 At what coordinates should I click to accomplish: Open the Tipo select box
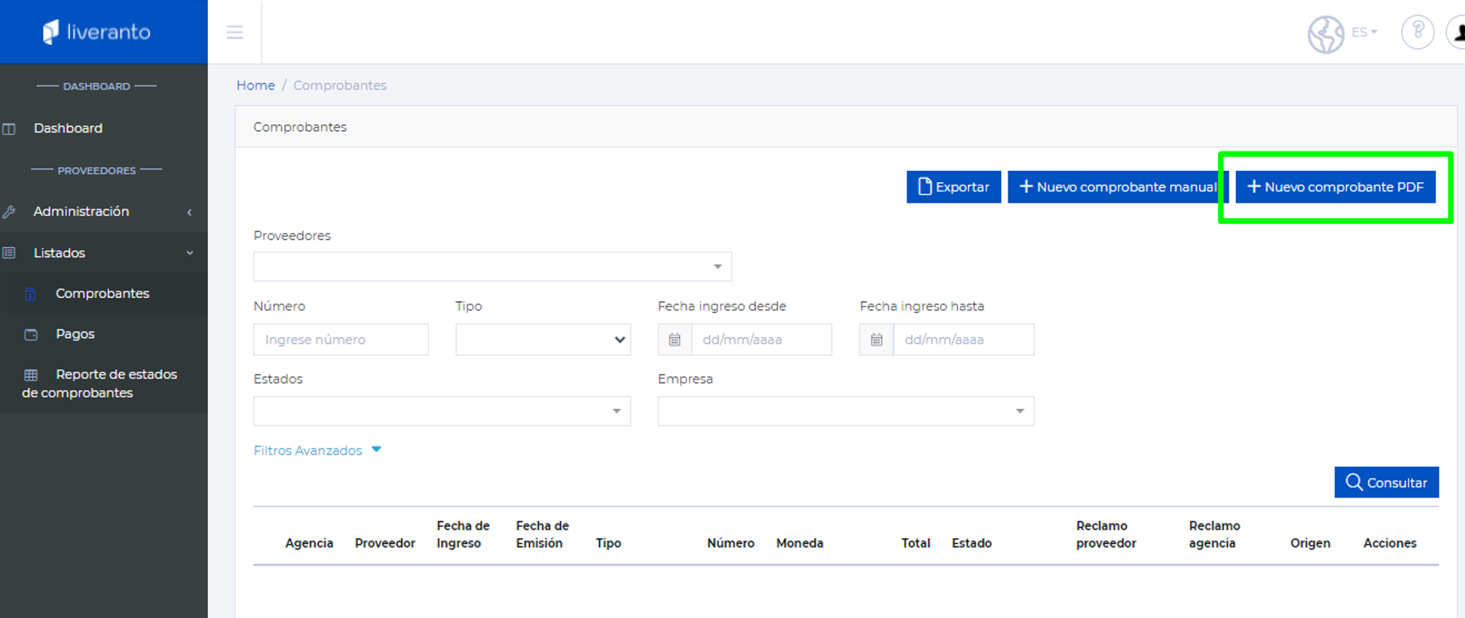(543, 340)
